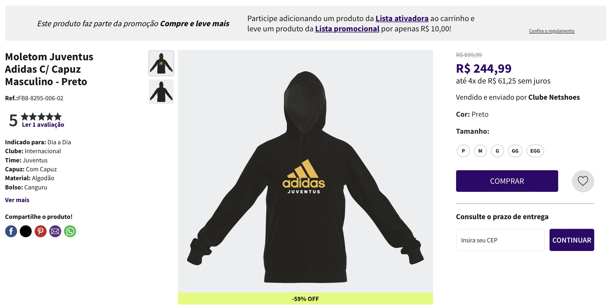The height and width of the screenshot is (308, 611).
Task: Open the Lista promocional link
Action: [347, 29]
